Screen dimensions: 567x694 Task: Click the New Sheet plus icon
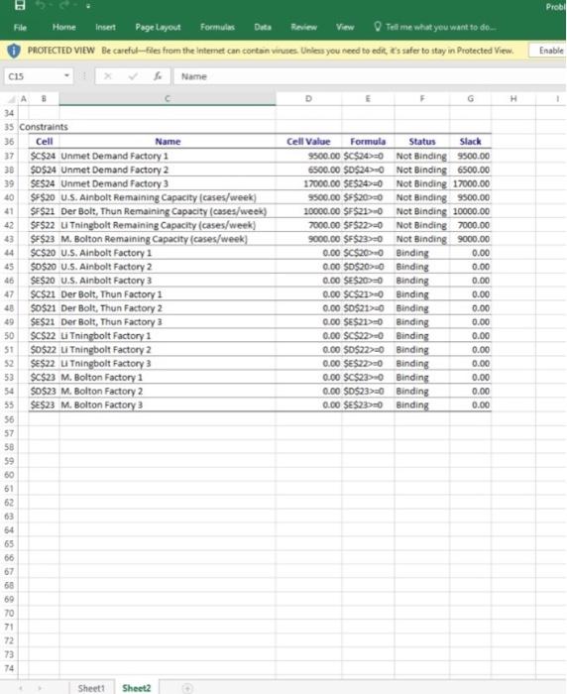point(187,688)
